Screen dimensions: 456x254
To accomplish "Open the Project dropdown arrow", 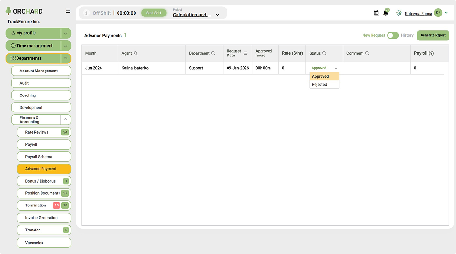I will pyautogui.click(x=217, y=15).
